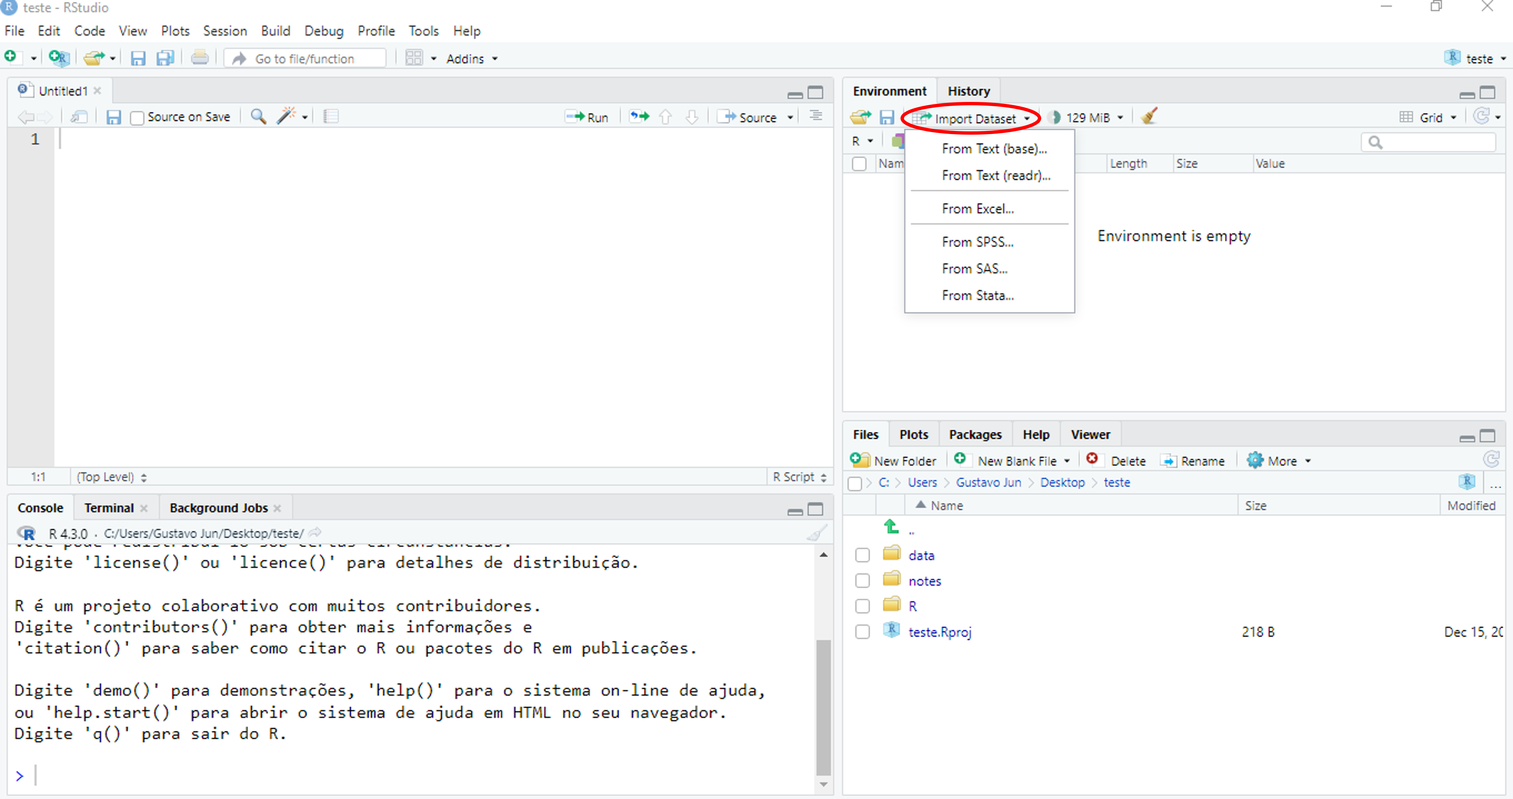Open the Session menu

pos(224,30)
